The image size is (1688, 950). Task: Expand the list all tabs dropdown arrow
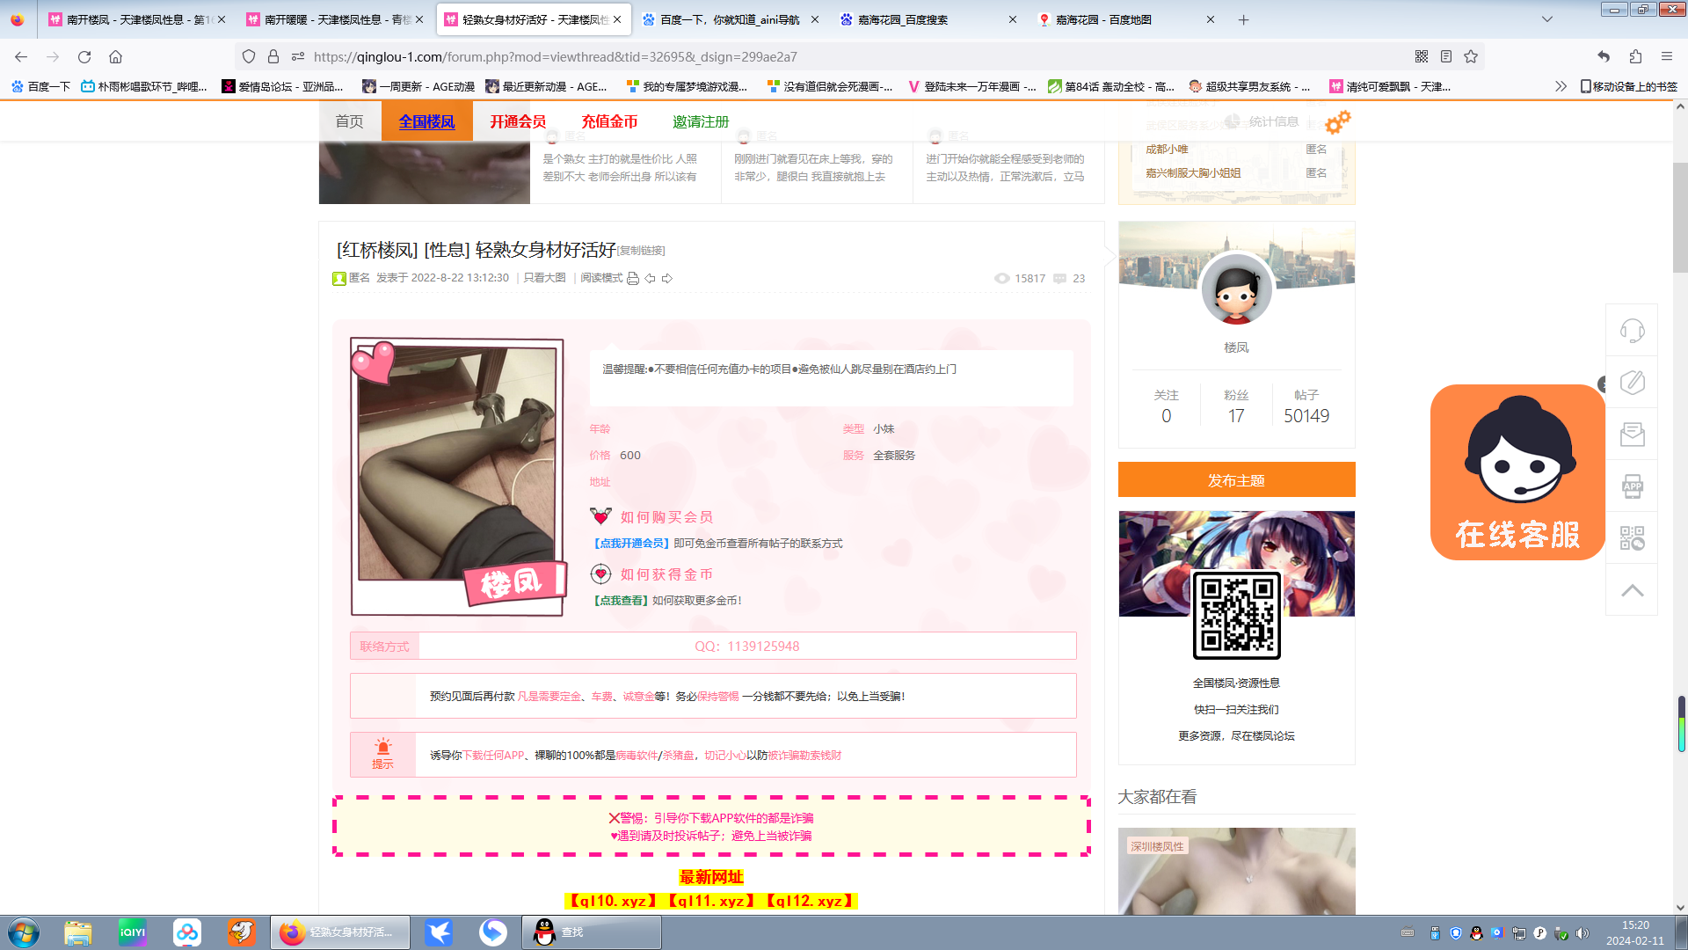pyautogui.click(x=1546, y=19)
